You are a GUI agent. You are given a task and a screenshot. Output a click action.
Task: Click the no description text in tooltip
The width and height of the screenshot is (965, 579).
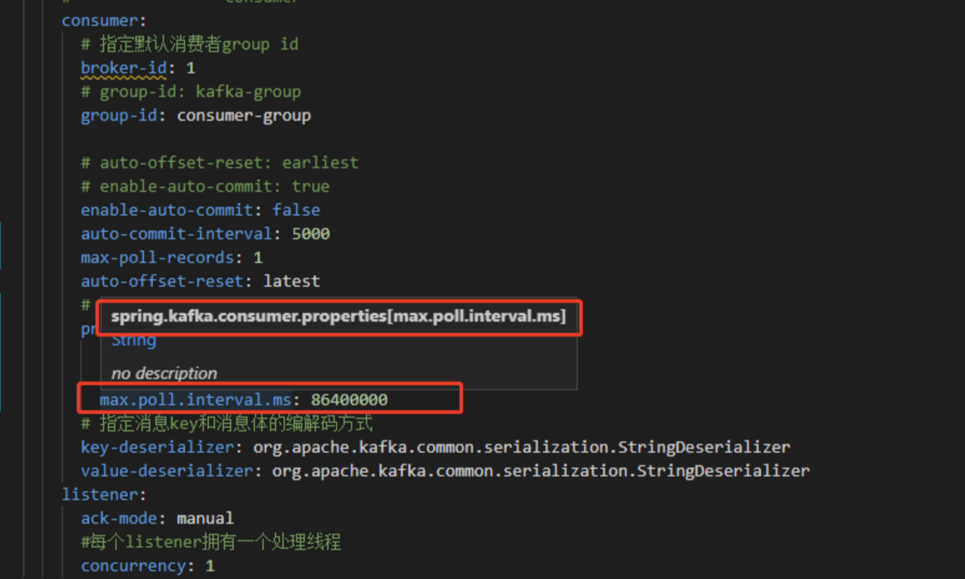(164, 372)
